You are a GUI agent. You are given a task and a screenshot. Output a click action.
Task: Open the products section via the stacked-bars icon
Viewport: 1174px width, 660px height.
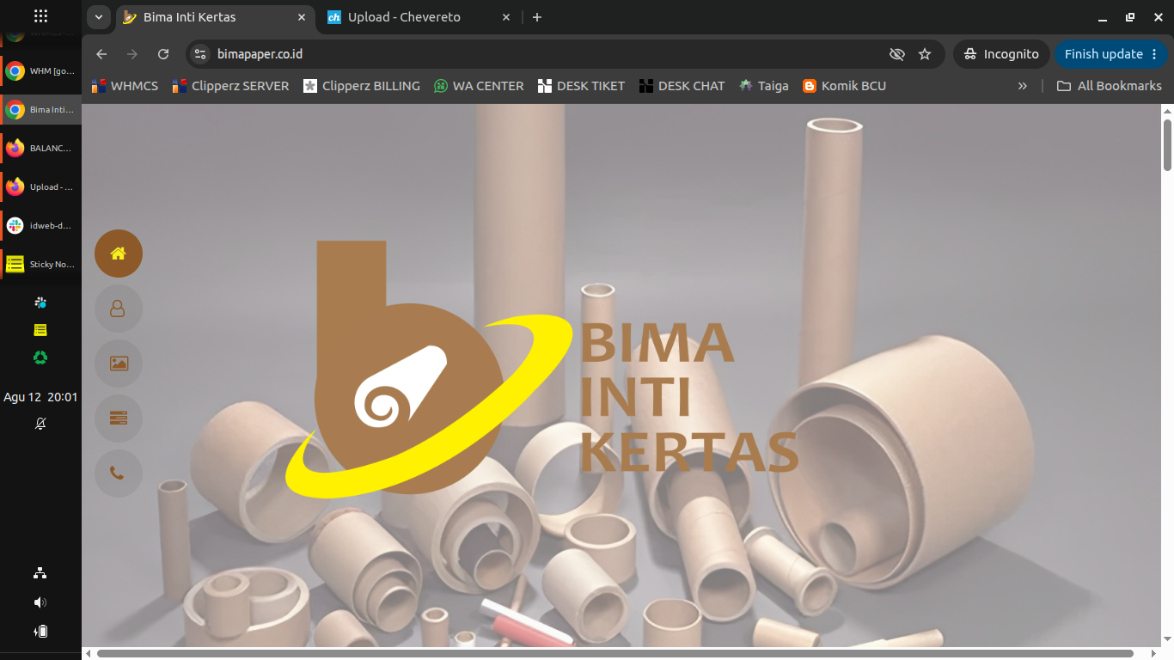click(x=119, y=419)
